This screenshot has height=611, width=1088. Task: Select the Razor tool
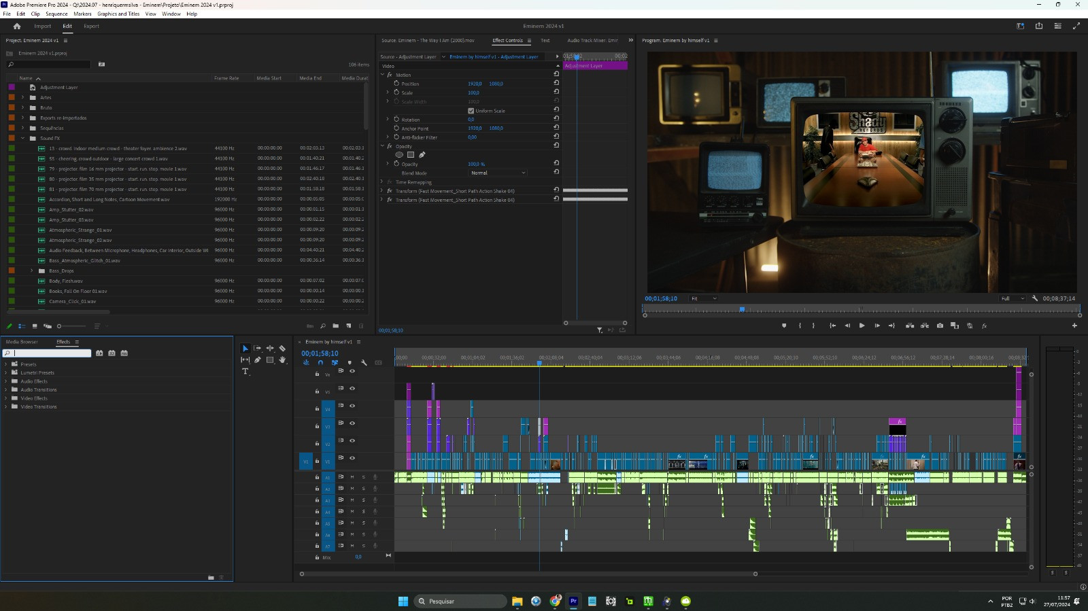pos(282,349)
